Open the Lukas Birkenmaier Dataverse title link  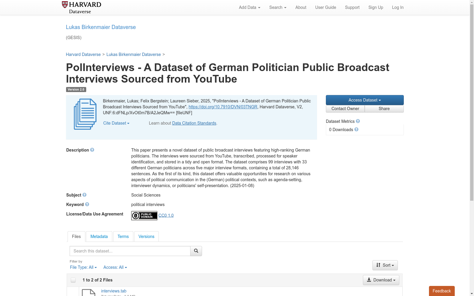(x=101, y=27)
